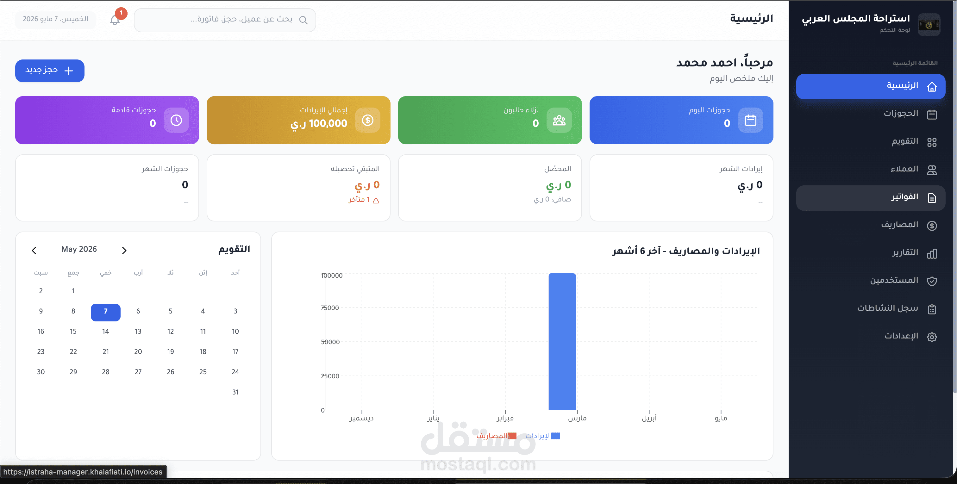
Task: Click the bar chart icon beside التقارير
Action: pos(931,254)
